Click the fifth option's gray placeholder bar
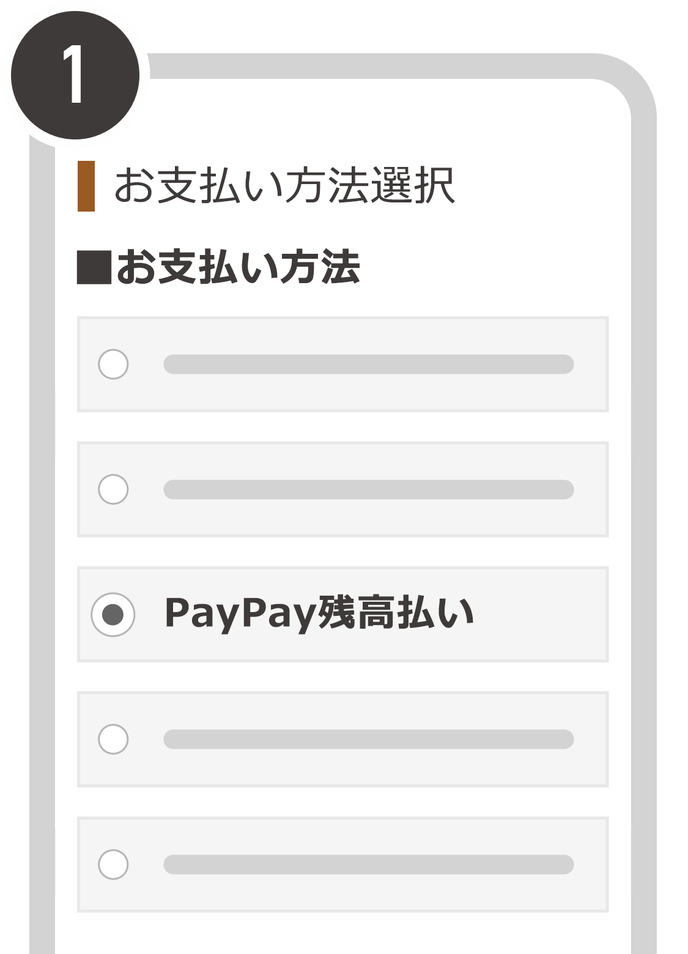Viewport: 688px width, 954px height. click(x=369, y=865)
